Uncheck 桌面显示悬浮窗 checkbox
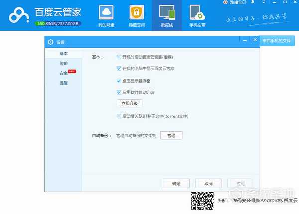Screen dimensions: 299x214 point(119,81)
